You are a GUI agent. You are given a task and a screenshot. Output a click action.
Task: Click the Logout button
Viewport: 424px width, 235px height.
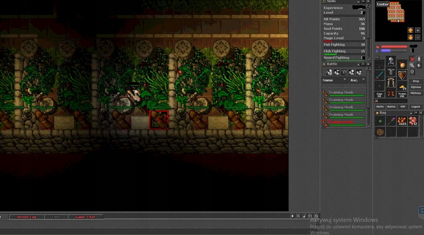[416, 107]
